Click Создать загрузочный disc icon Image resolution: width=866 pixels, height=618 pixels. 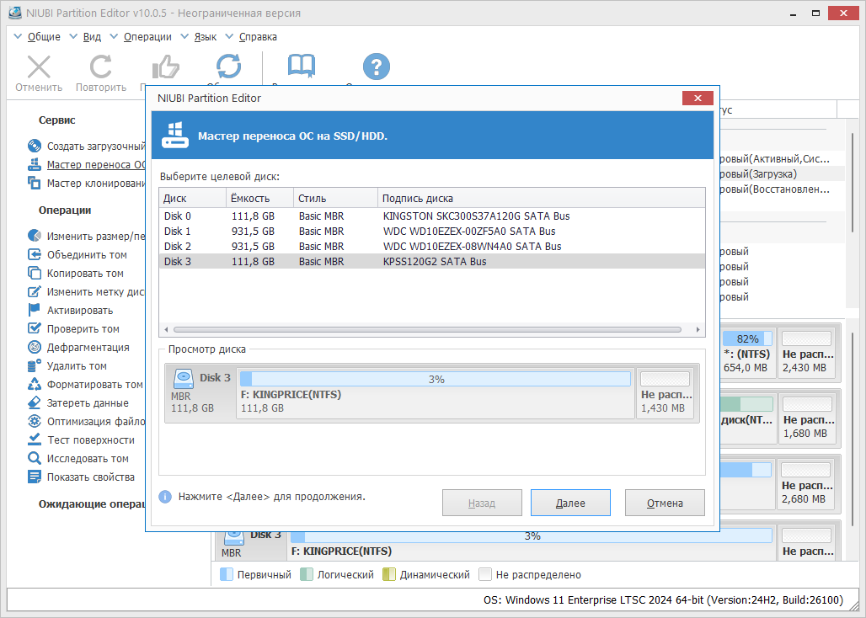click(35, 146)
